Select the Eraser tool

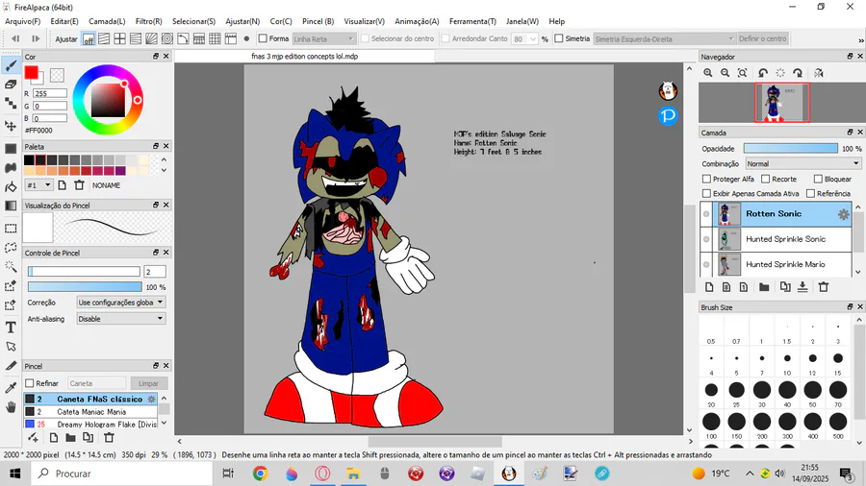point(11,85)
